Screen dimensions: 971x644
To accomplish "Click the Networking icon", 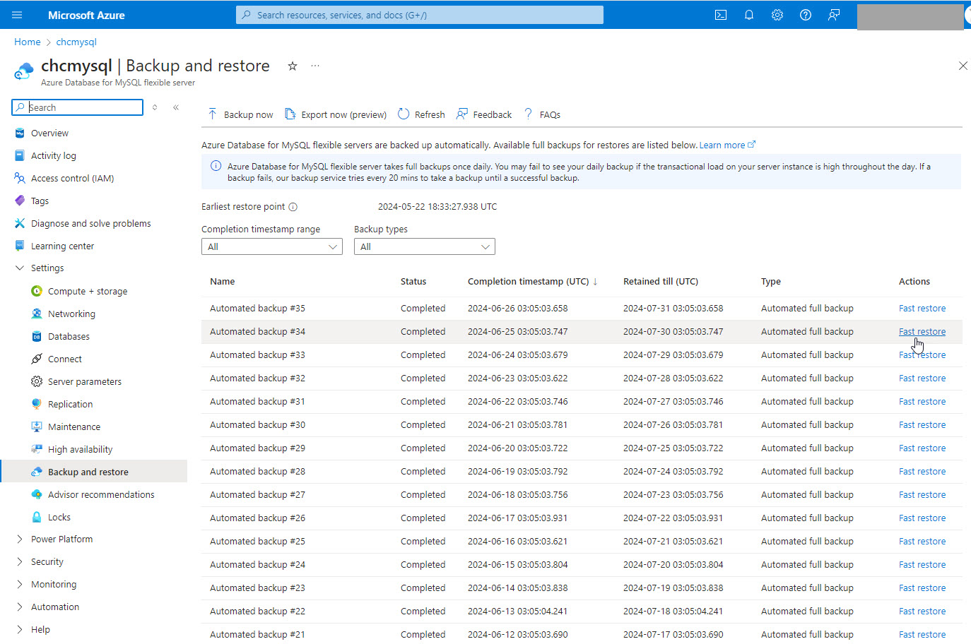I will pos(37,314).
